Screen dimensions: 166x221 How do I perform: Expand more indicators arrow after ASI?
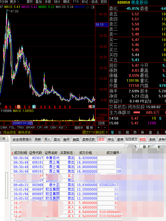[x=66, y=128]
